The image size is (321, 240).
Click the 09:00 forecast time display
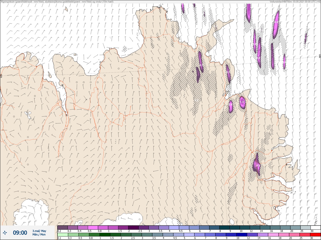point(20,233)
